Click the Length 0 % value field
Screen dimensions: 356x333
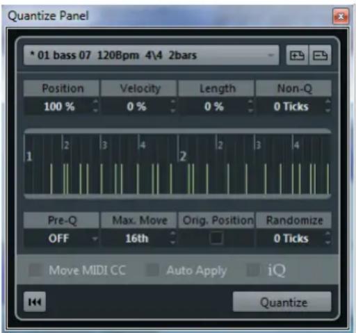[214, 106]
